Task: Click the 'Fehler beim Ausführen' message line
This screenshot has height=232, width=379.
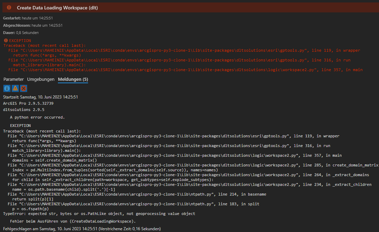Action: click(73, 221)
